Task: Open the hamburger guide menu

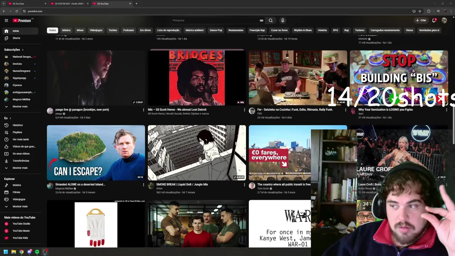Action: click(6, 21)
